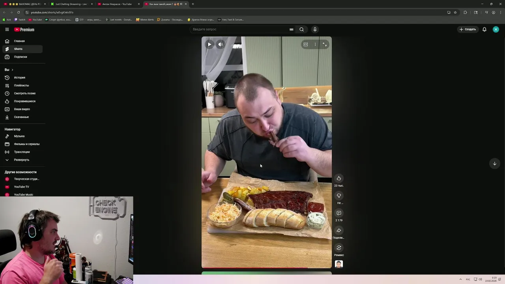Open the on-screen keyboard icon in search
The width and height of the screenshot is (505, 284).
click(292, 29)
